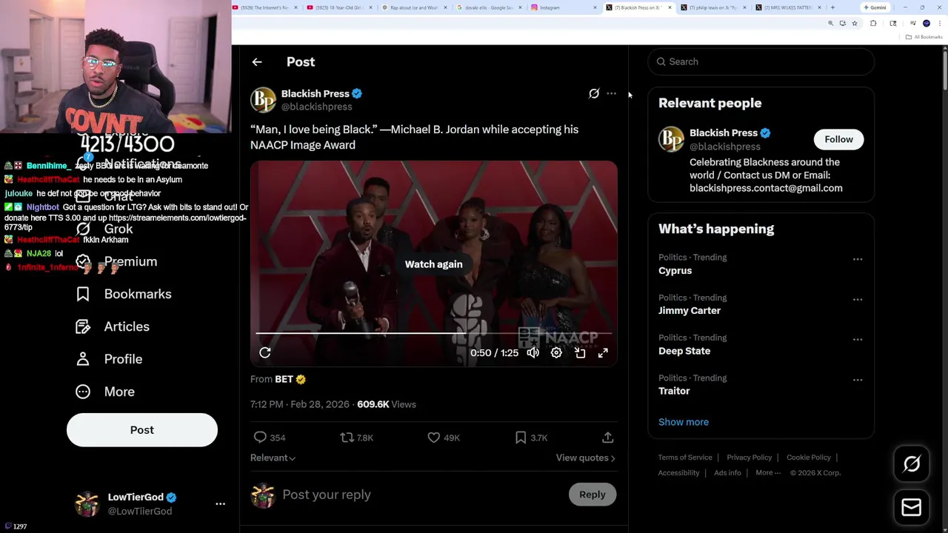Open more options for Jimmy Carter trend

858,299
